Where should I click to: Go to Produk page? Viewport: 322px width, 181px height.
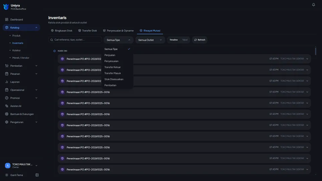pos(16,36)
